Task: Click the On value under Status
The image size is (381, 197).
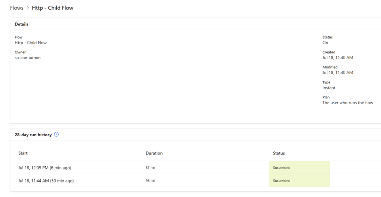Action: pos(325,43)
